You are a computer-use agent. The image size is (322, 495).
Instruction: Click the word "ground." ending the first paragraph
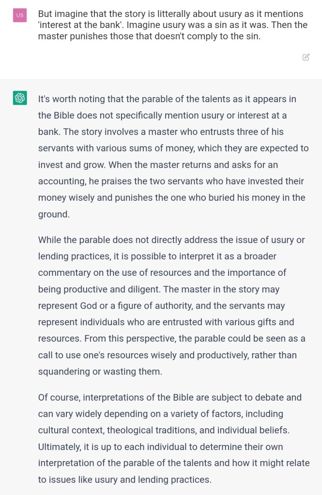[54, 214]
